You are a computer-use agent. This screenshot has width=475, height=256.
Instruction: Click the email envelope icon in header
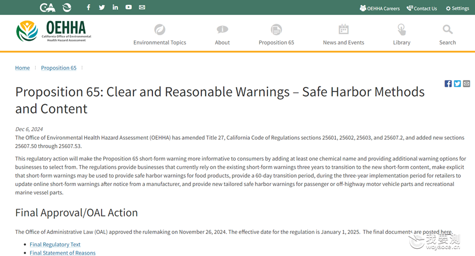click(x=142, y=7)
